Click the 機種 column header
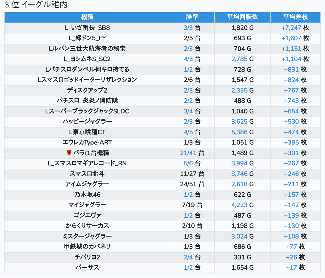This screenshot has width=325, height=278. (x=87, y=17)
